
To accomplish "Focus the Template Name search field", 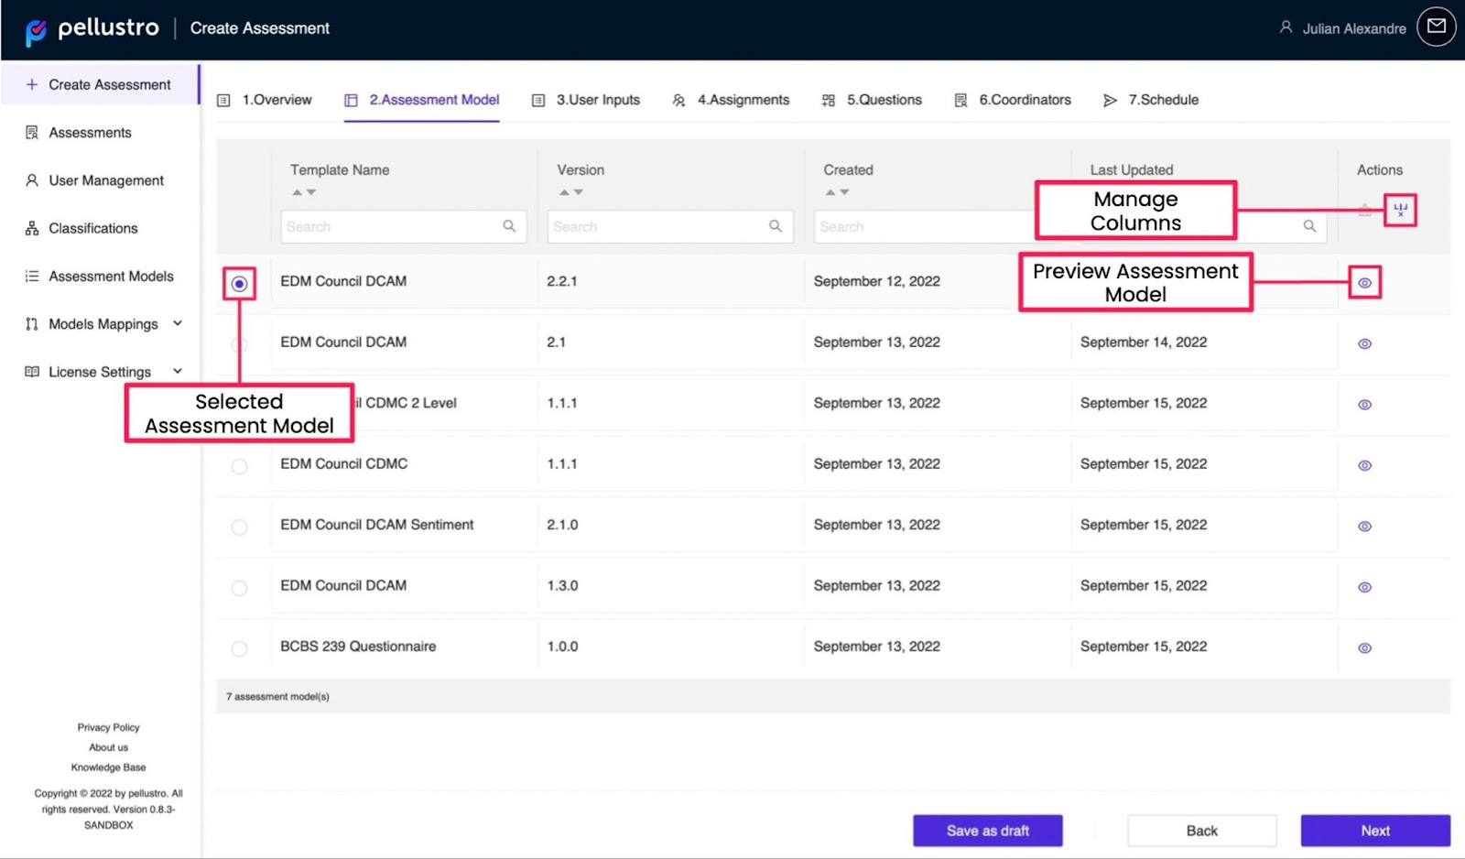I will click(x=404, y=226).
